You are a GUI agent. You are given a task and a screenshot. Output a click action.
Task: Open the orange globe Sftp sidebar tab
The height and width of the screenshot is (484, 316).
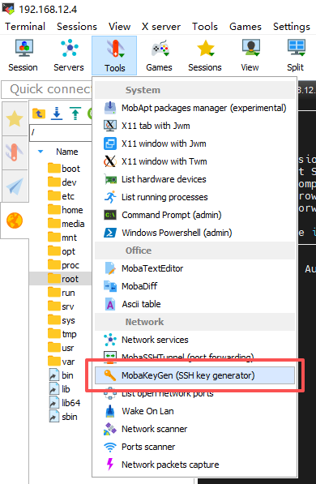tap(15, 221)
